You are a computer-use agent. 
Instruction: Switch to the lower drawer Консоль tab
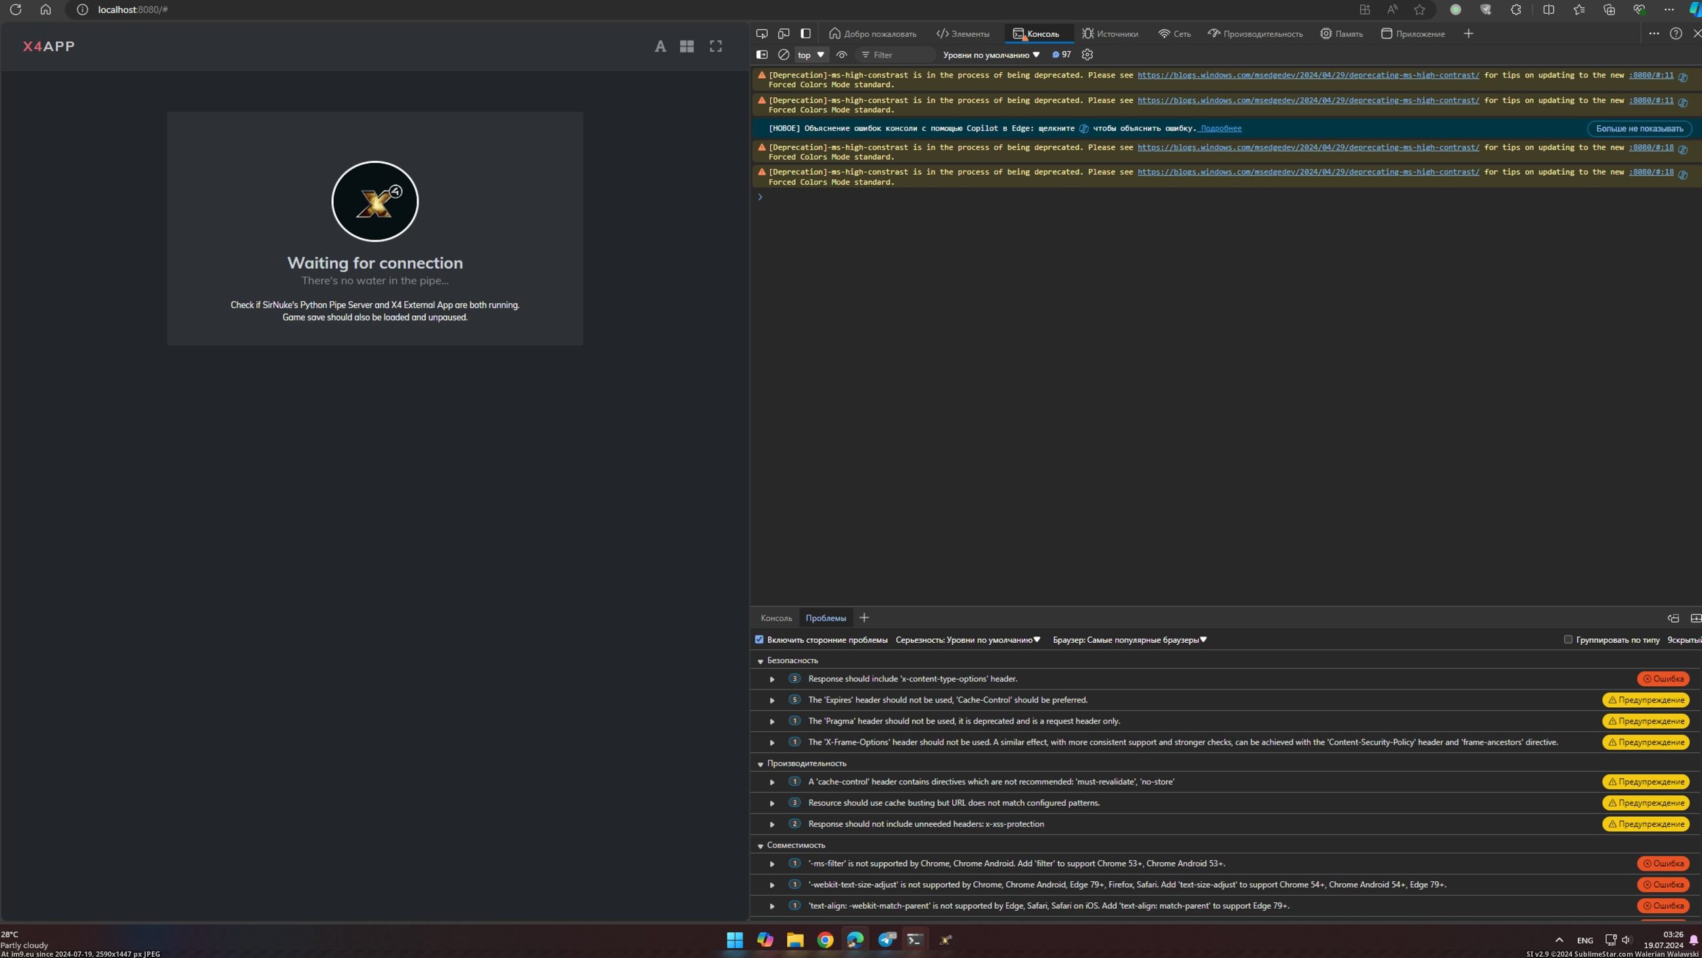pyautogui.click(x=775, y=618)
